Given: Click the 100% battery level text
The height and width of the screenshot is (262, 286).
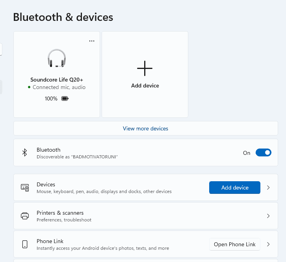Looking at the screenshot, I should [51, 99].
